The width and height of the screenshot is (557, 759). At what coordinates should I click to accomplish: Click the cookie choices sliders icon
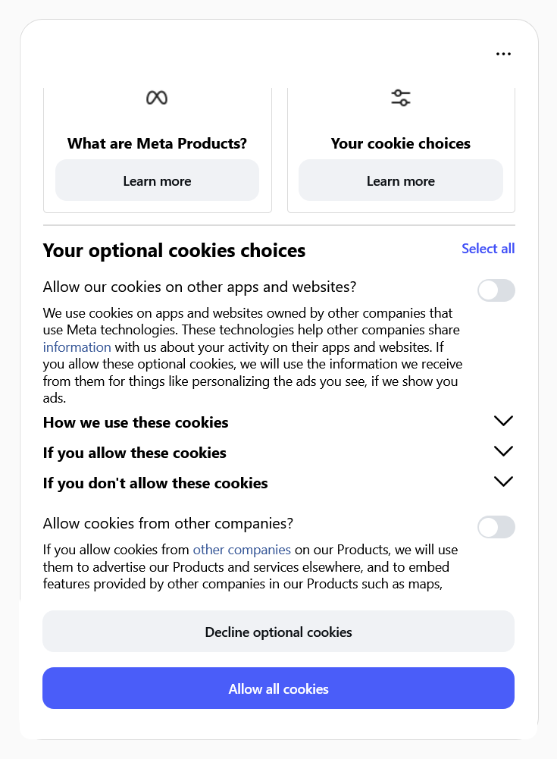[400, 98]
